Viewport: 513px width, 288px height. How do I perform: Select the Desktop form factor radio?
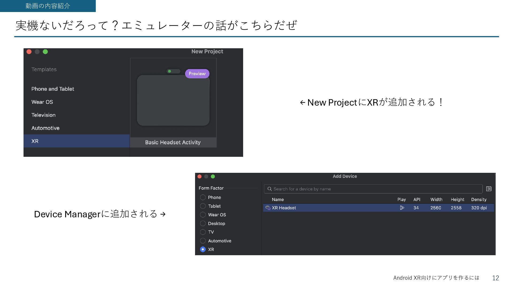point(203,223)
